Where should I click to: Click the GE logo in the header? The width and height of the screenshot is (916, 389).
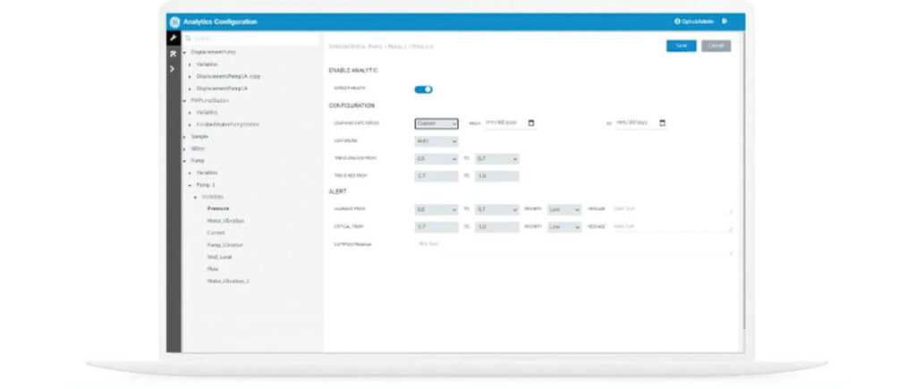coord(174,21)
